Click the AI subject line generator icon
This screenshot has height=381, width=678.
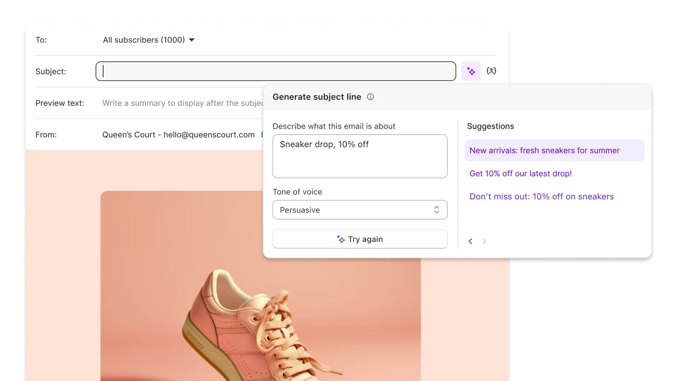(471, 71)
